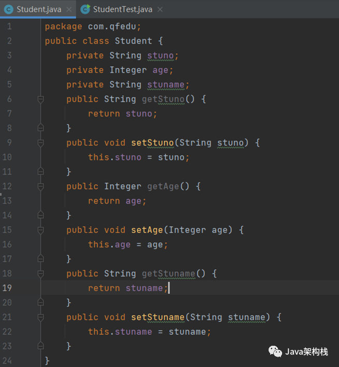339x367 pixels.
Task: Click the field 'stuno' on line 3
Action: pyautogui.click(x=160, y=56)
